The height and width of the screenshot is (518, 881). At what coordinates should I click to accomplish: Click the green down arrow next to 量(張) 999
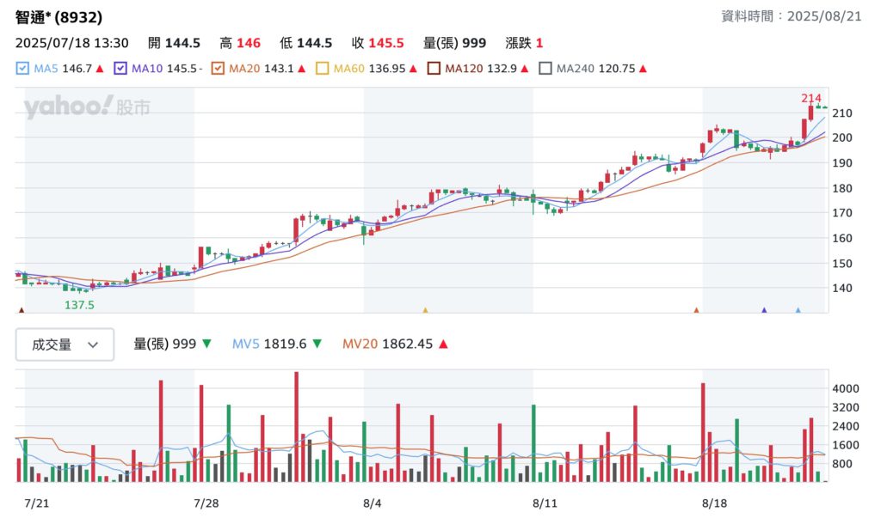206,344
